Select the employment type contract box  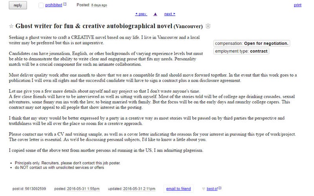[241, 51]
